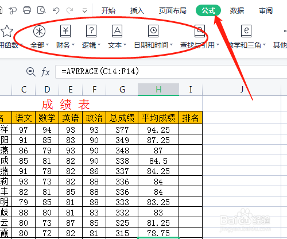
Task: Open the 插入 tab
Action: tap(137, 10)
